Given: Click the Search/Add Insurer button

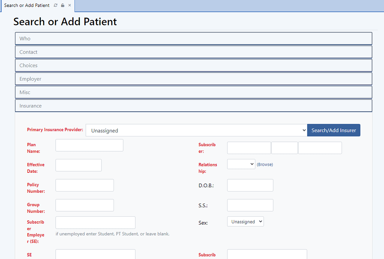Looking at the screenshot, I should point(333,130).
